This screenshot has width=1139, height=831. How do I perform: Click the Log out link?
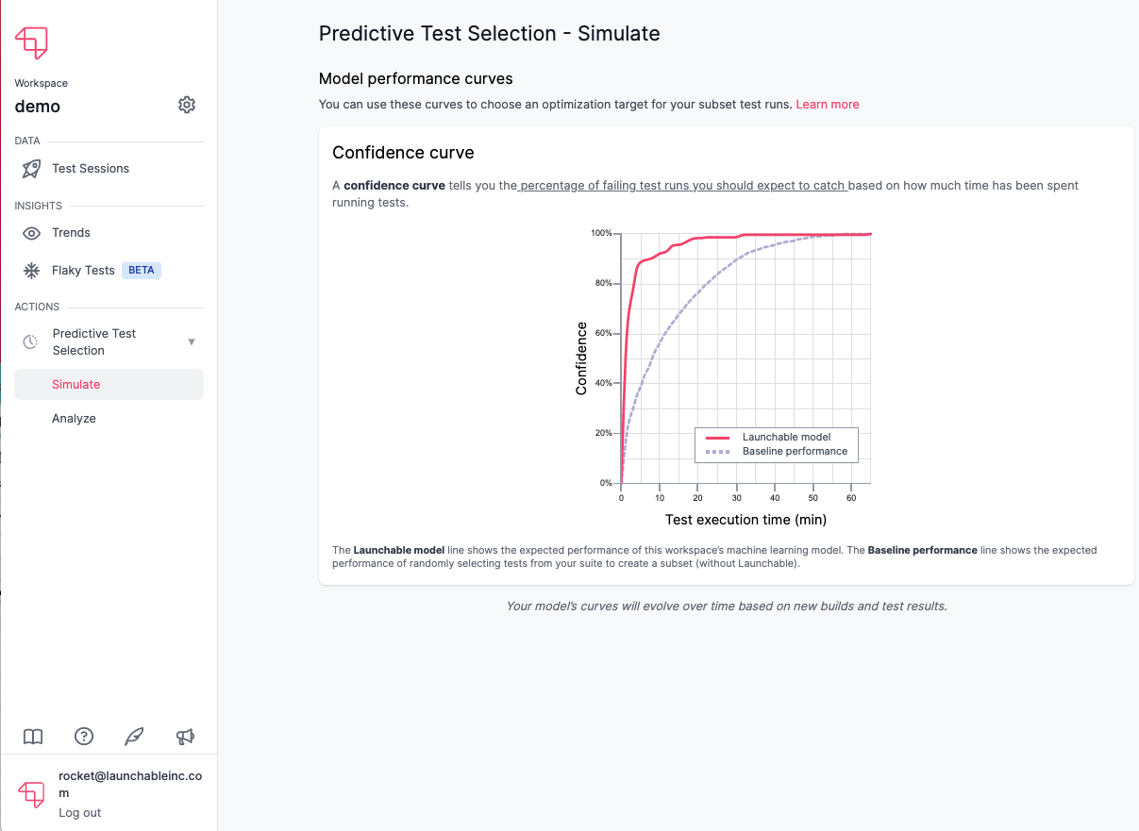(x=79, y=812)
